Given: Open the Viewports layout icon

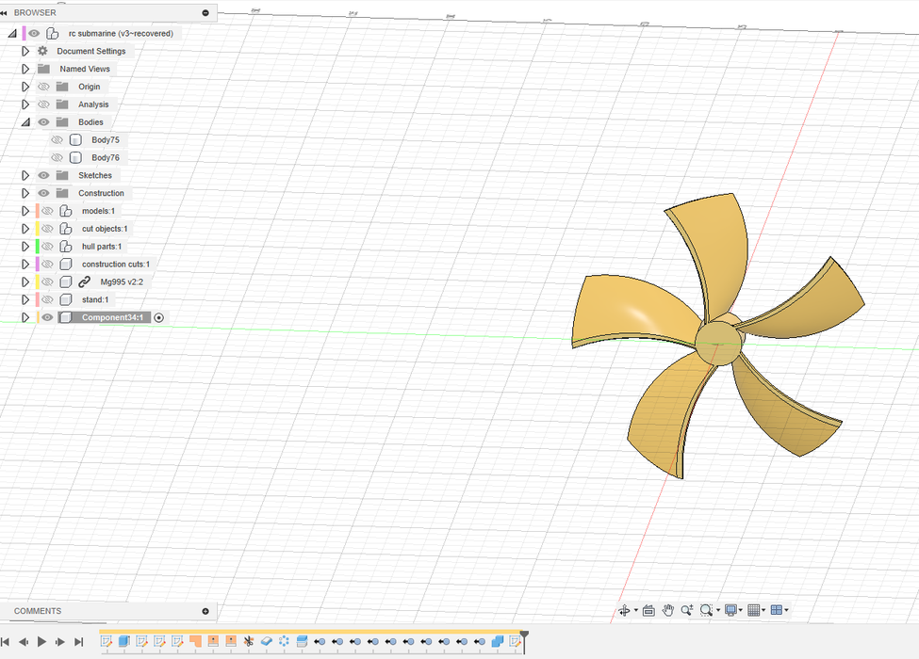Looking at the screenshot, I should (x=777, y=610).
